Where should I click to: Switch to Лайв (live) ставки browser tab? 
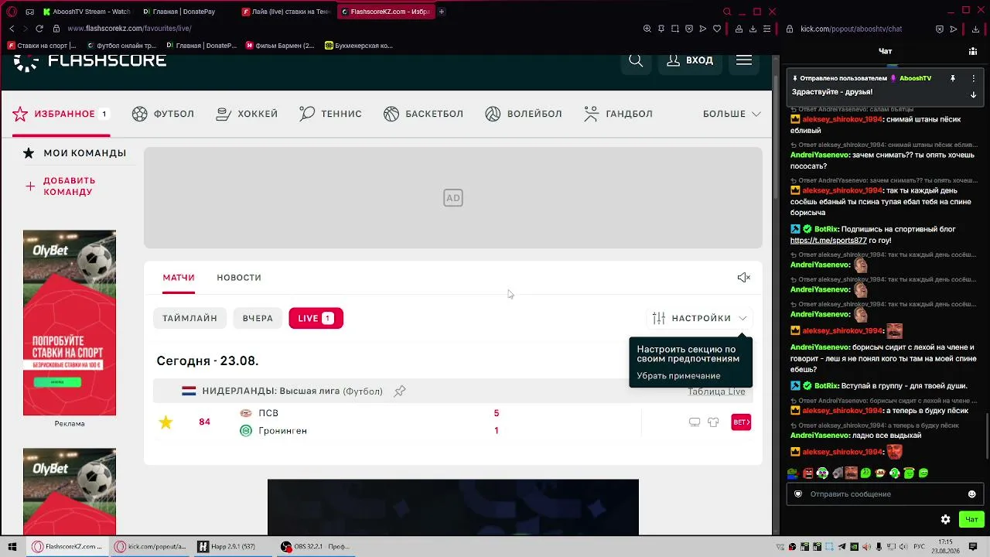coord(286,12)
